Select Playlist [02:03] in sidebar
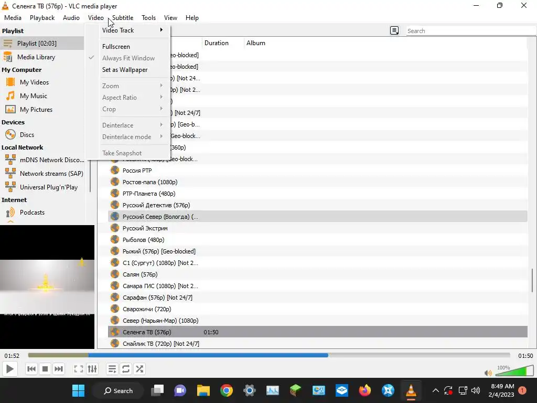The width and height of the screenshot is (537, 403). click(x=42, y=43)
